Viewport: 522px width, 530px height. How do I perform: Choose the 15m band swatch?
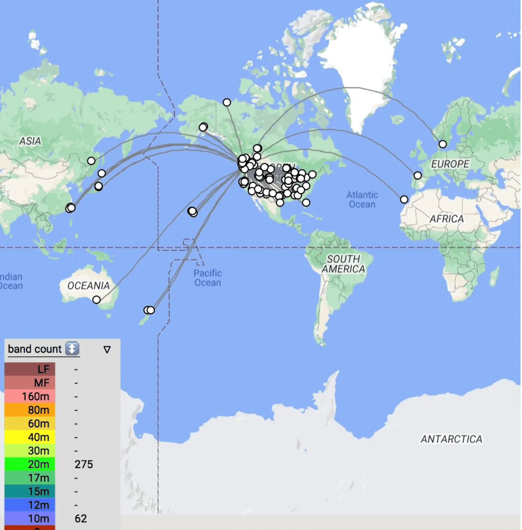[x=30, y=491]
